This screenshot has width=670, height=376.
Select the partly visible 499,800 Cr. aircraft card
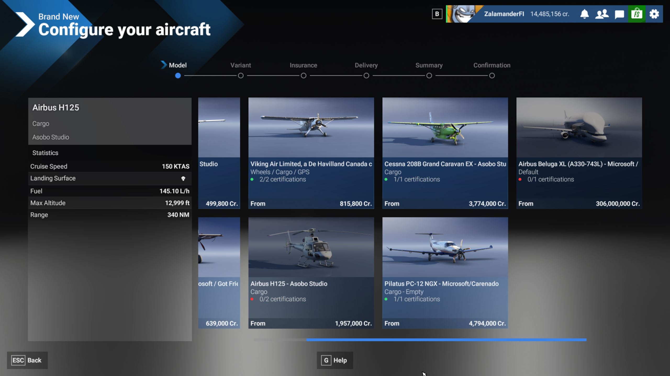(219, 153)
